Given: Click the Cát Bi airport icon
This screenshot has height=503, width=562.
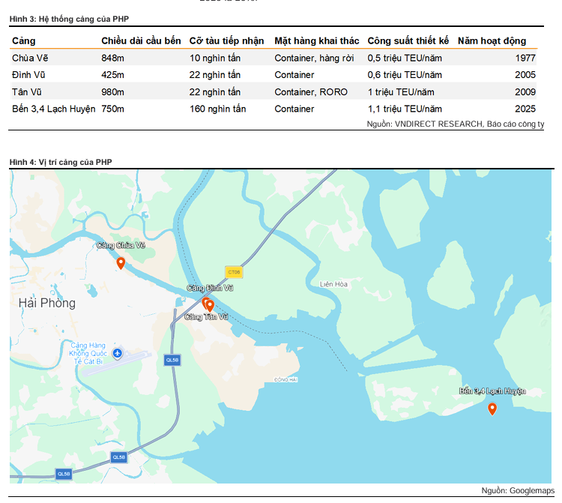Looking at the screenshot, I should 117,354.
